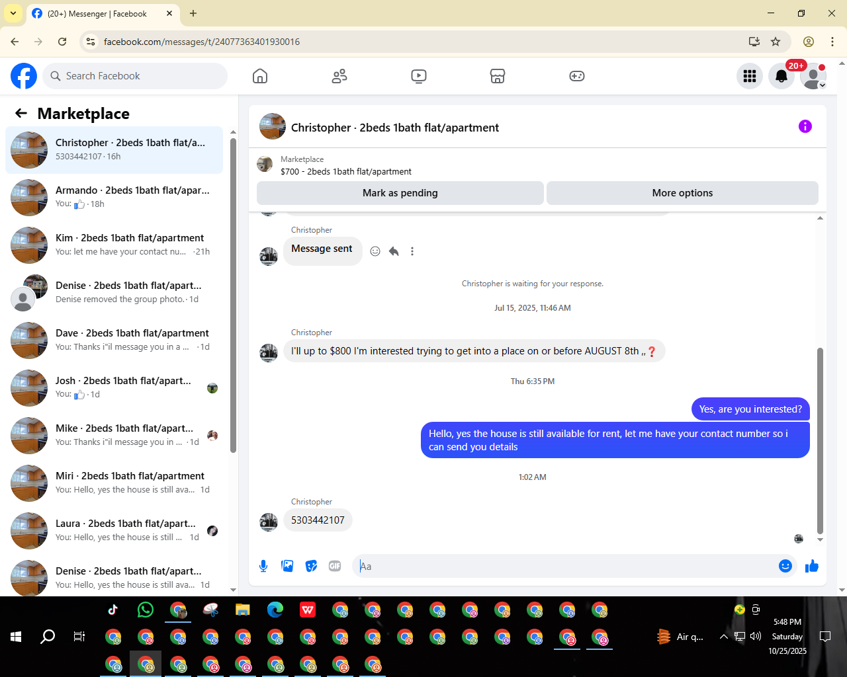
Task: Open Dave conversation
Action: click(114, 340)
